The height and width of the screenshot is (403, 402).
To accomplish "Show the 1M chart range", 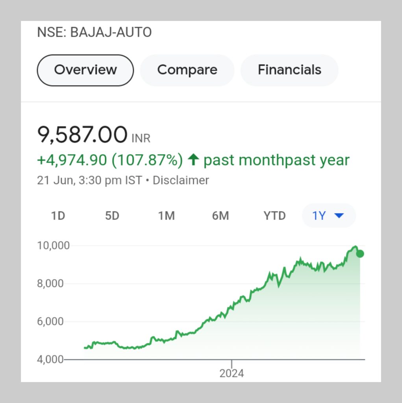I will (x=166, y=216).
